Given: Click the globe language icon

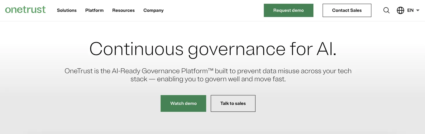Looking at the screenshot, I should [x=400, y=10].
